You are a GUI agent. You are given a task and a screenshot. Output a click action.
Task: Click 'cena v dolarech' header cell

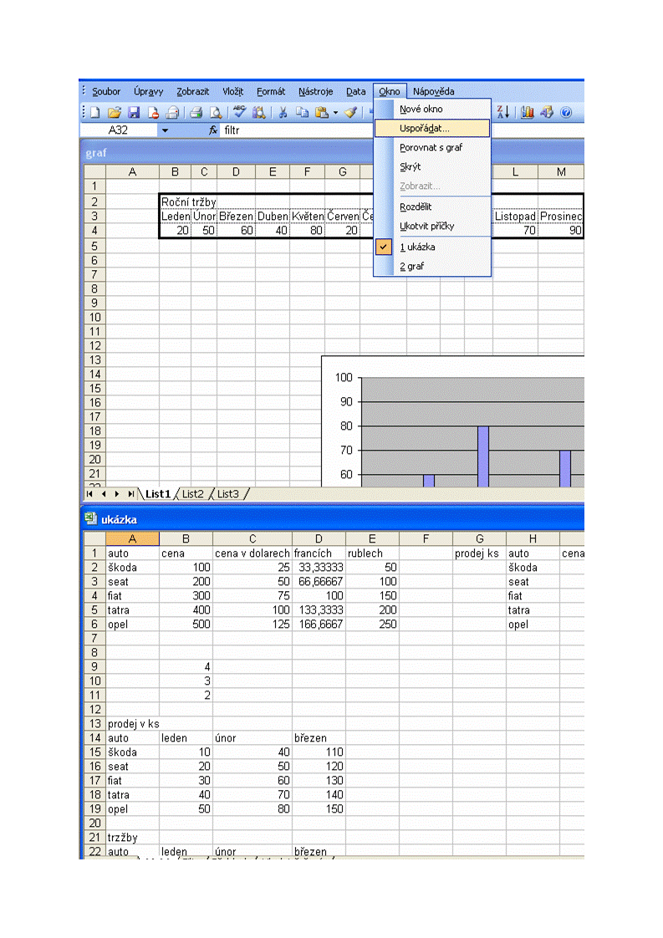[x=252, y=554]
